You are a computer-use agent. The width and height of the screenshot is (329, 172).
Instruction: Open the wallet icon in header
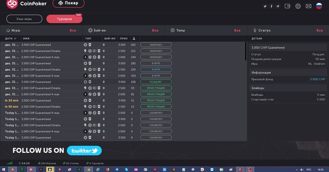coord(288,6)
